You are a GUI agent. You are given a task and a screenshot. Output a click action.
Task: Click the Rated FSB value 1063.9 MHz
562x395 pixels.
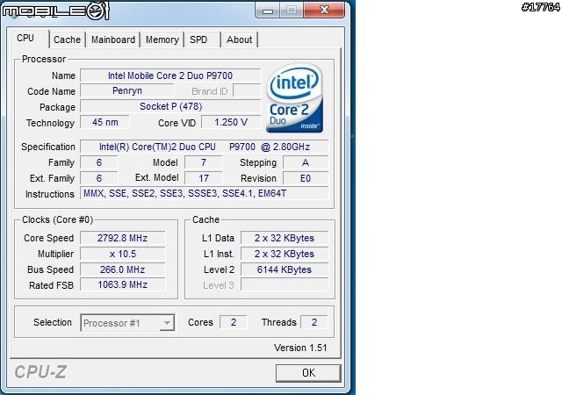123,284
